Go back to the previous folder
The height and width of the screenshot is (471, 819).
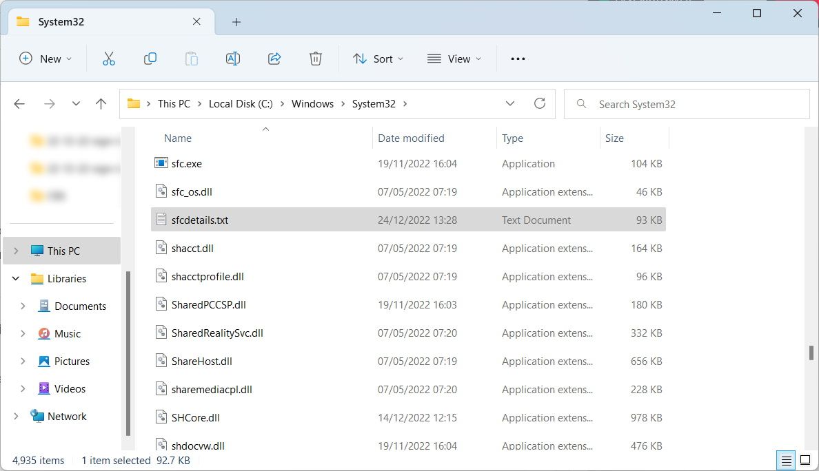pyautogui.click(x=19, y=103)
